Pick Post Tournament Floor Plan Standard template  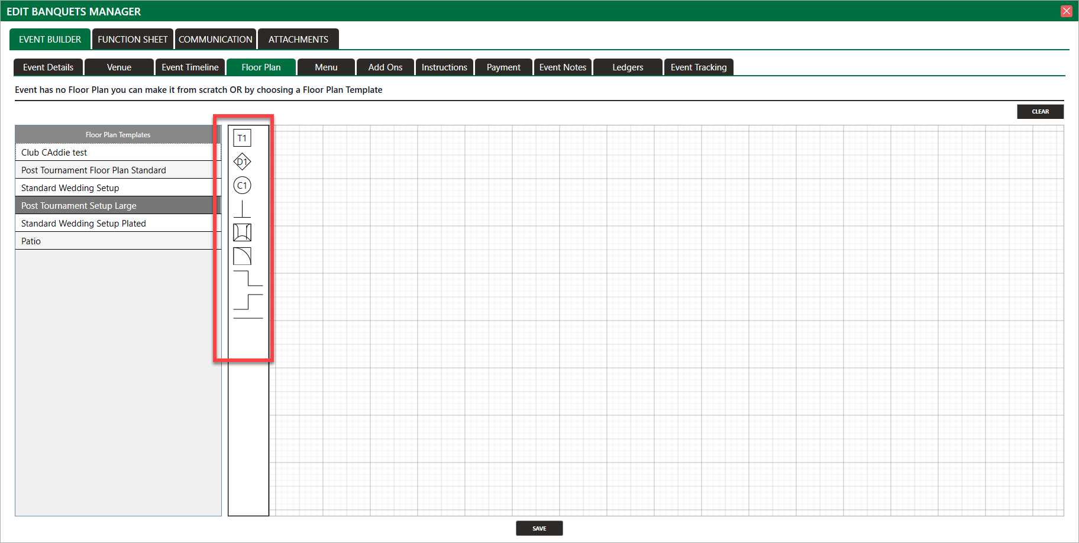coord(93,170)
